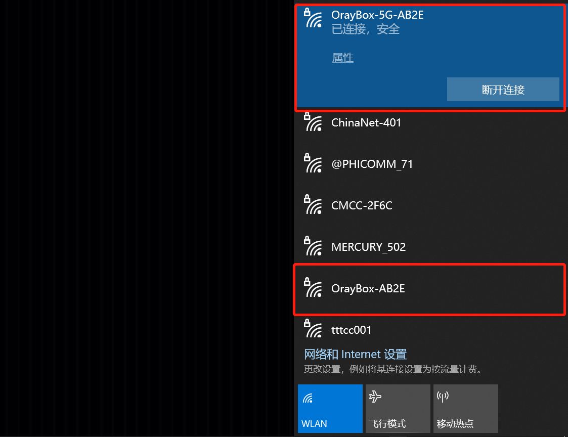Click the @PHICOMM_71 Wi-Fi signal icon
The image size is (568, 437).
(313, 163)
